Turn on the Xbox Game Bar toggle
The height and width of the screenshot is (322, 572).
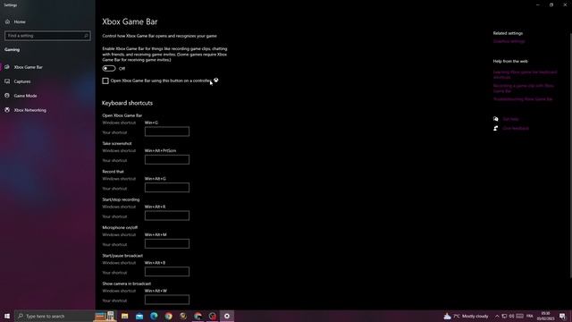pyautogui.click(x=109, y=68)
